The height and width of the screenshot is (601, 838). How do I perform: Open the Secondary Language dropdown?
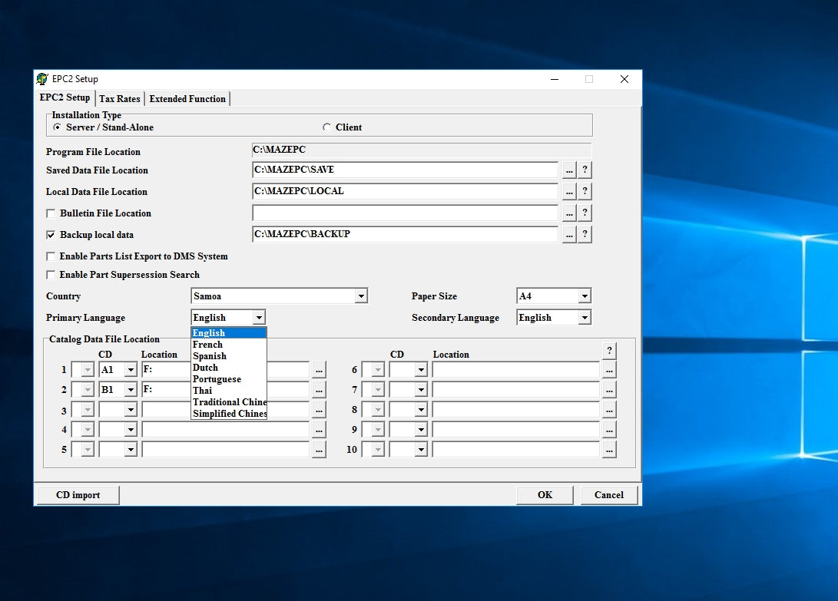(x=584, y=318)
